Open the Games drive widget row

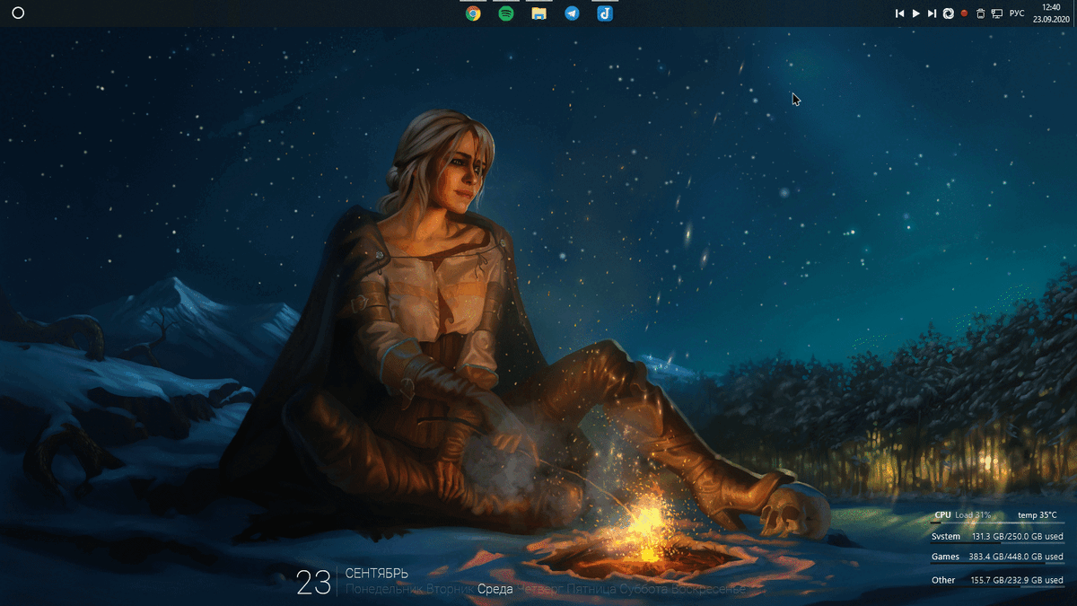coord(998,558)
